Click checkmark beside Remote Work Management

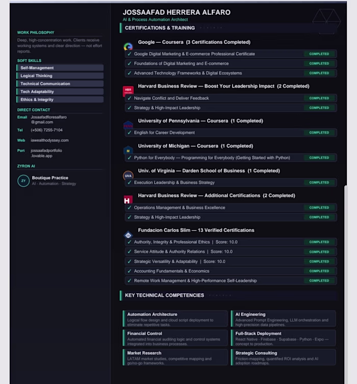tap(130, 280)
